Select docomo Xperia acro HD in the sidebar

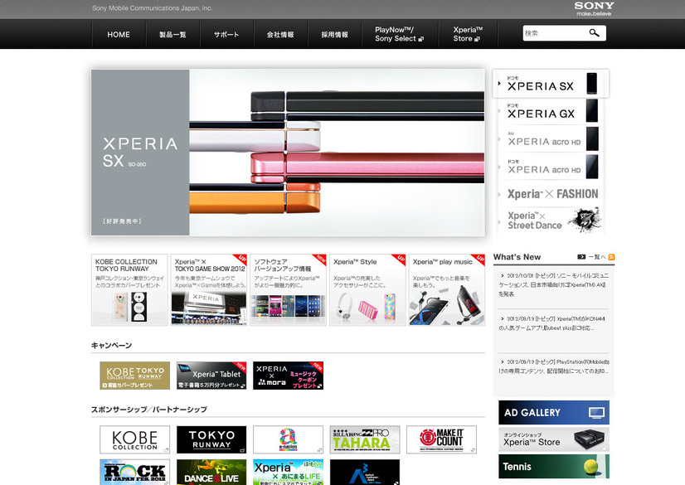click(551, 167)
